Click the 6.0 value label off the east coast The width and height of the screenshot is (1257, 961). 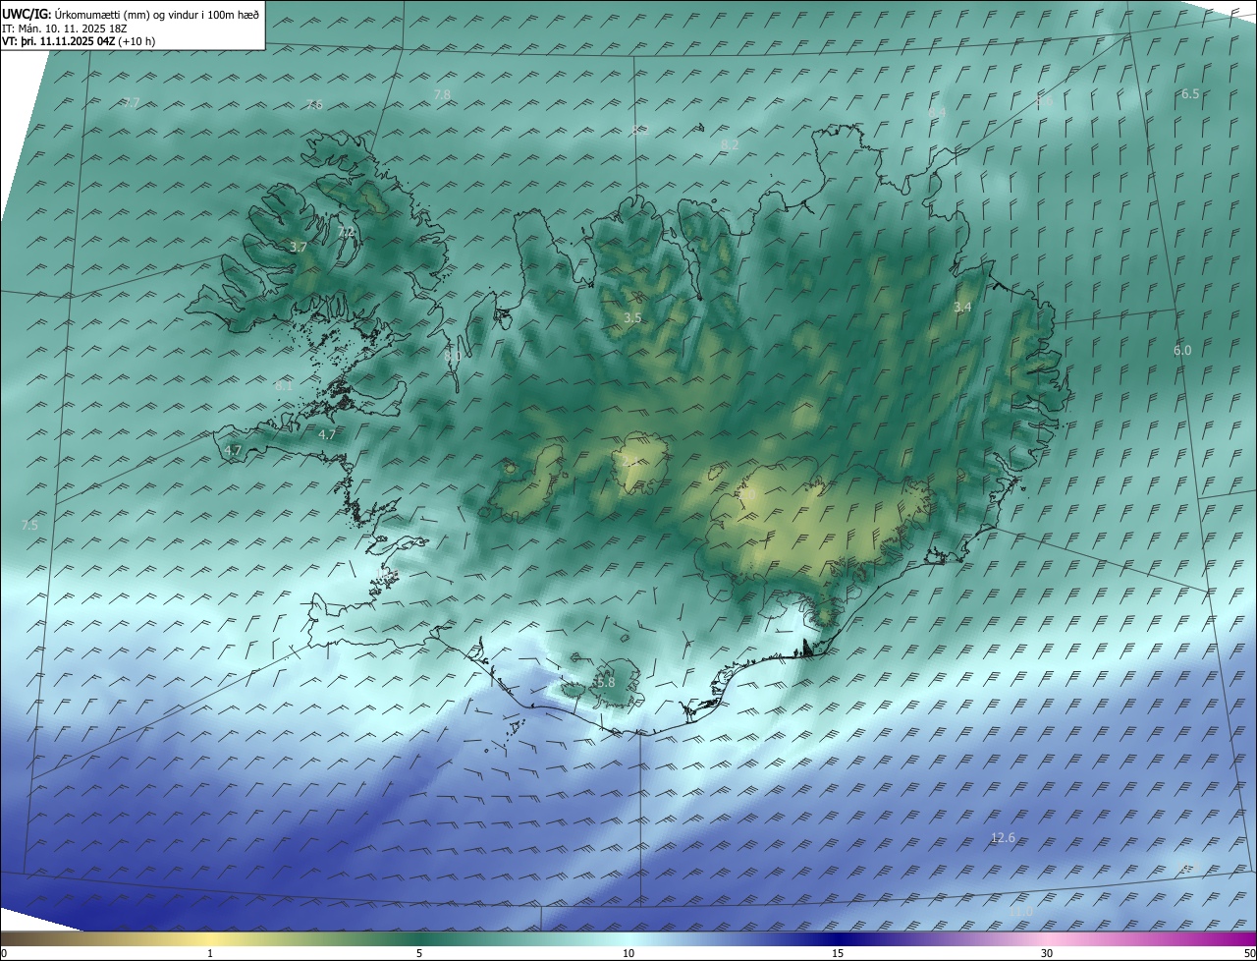click(x=1182, y=351)
